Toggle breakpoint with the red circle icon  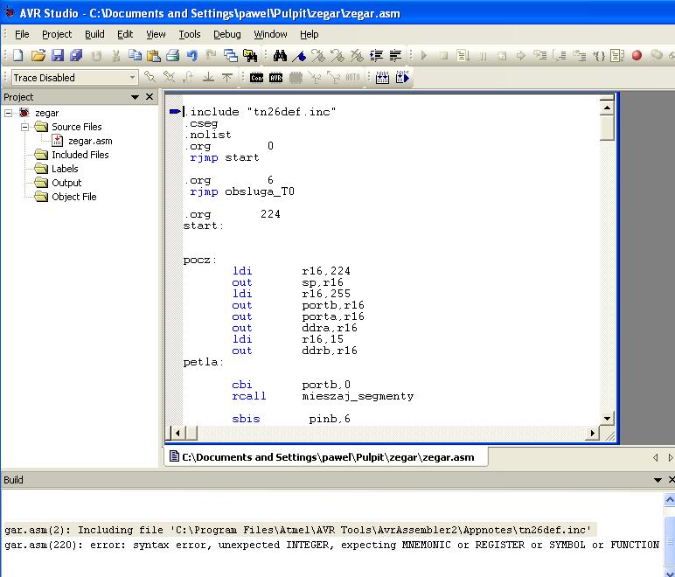coord(637,55)
